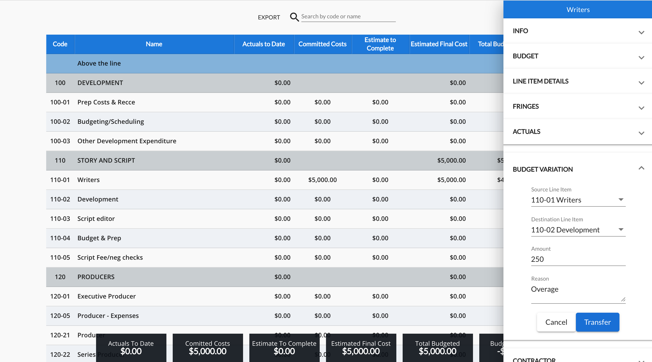Expand the INFO section chevron
Image resolution: width=652 pixels, height=362 pixels.
(x=641, y=32)
